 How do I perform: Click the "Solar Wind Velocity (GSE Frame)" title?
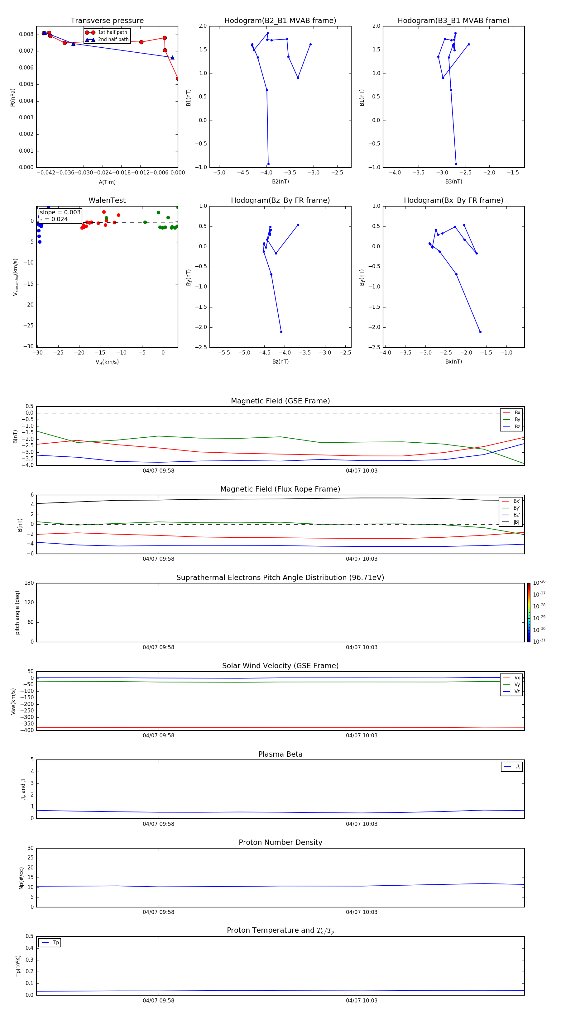tap(280, 666)
